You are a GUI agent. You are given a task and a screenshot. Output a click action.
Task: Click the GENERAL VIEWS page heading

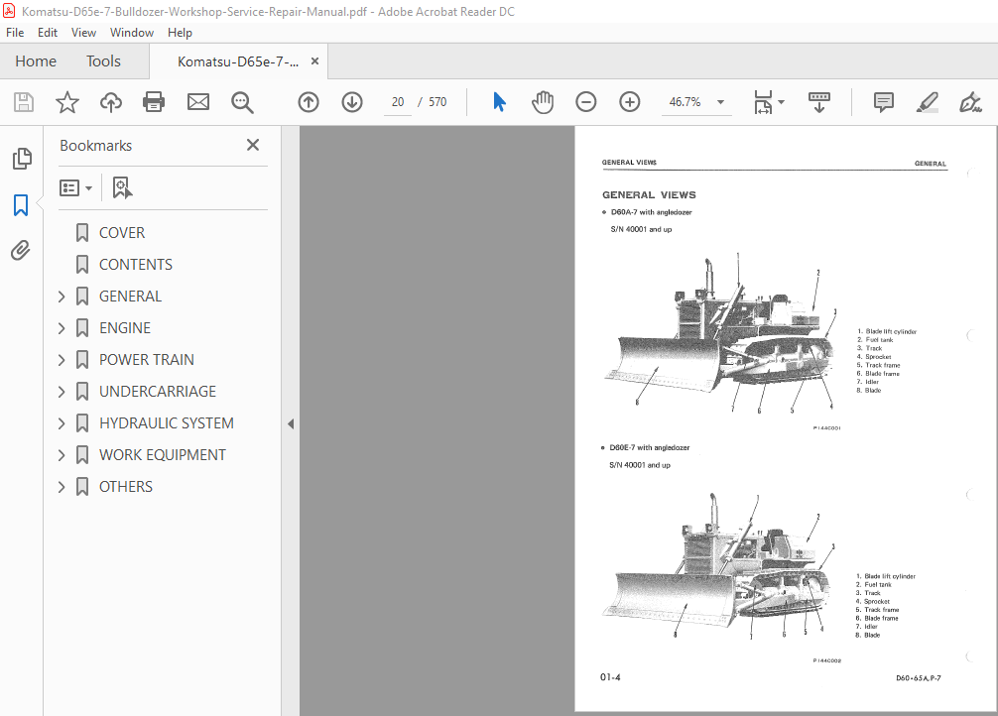tap(649, 195)
